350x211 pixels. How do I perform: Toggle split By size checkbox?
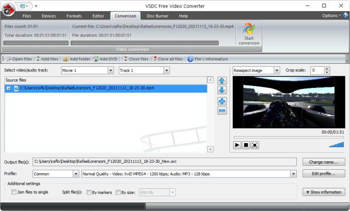pyautogui.click(x=118, y=192)
